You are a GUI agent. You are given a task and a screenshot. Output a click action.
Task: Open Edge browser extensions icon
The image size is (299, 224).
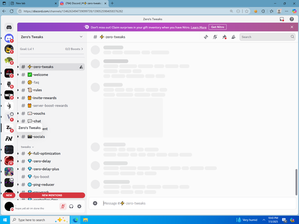pyautogui.click(x=263, y=11)
